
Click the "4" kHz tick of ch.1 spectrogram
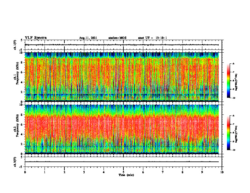pos(22,82)
